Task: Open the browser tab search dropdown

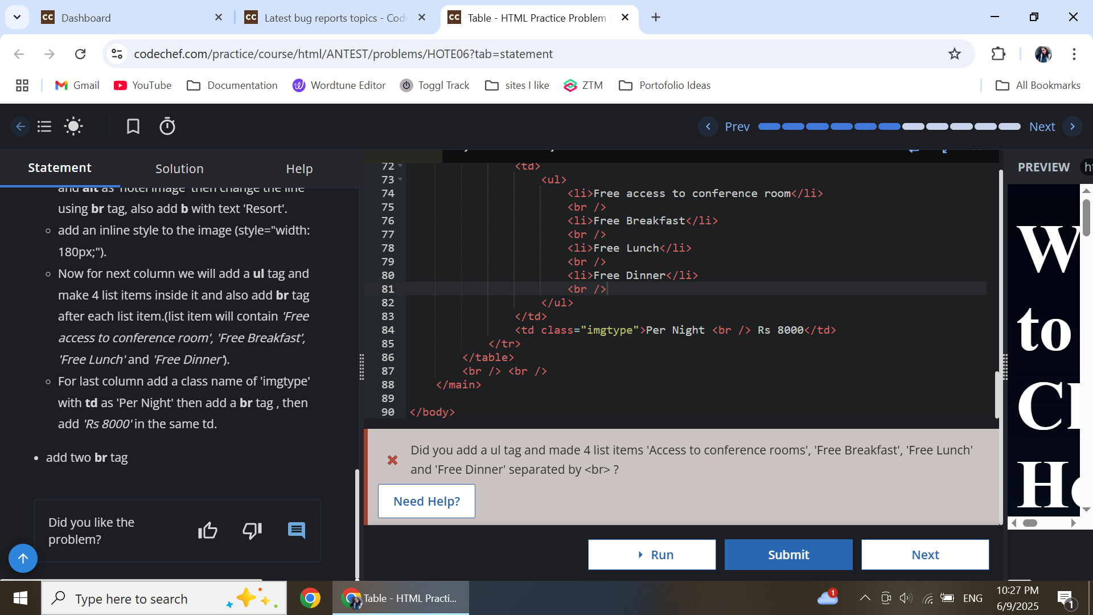Action: point(17,17)
